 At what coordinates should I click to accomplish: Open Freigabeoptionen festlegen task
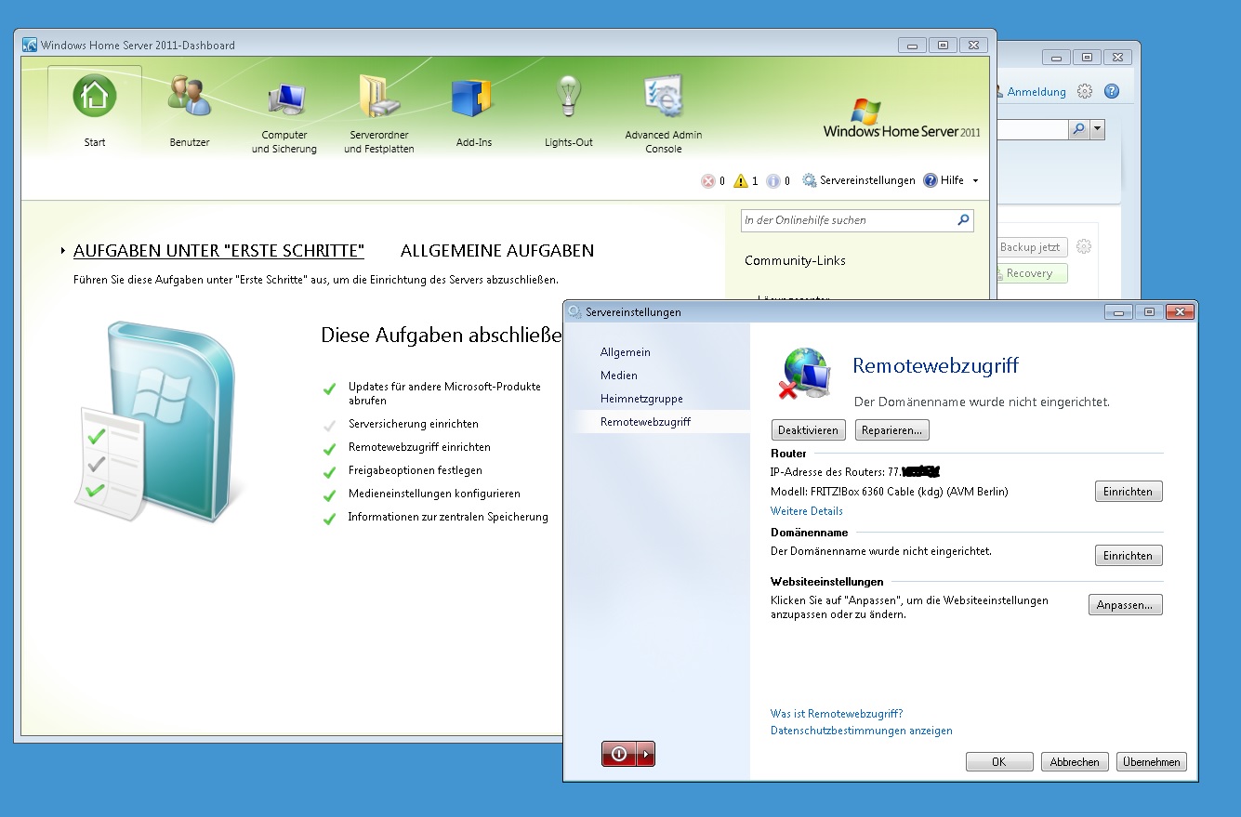coord(416,470)
